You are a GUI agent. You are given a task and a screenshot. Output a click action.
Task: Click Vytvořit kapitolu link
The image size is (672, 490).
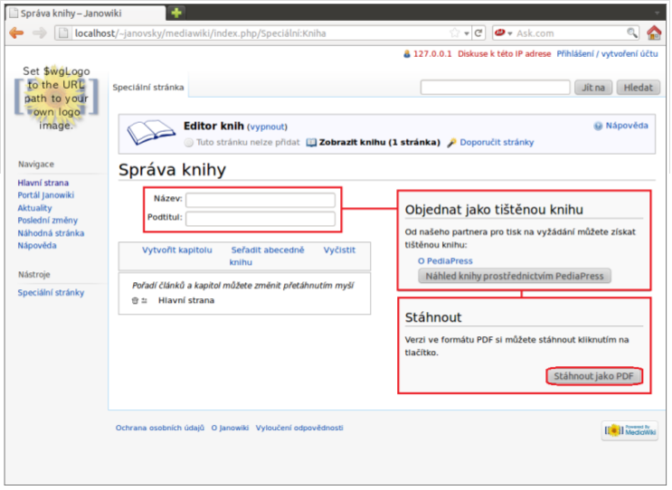(177, 250)
